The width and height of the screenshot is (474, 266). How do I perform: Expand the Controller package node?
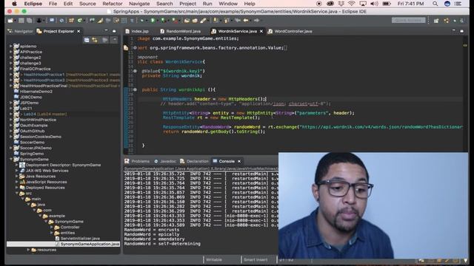tap(51, 227)
